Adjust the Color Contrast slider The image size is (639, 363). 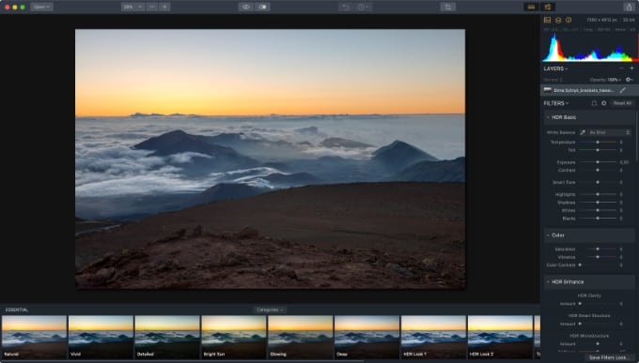pos(598,265)
